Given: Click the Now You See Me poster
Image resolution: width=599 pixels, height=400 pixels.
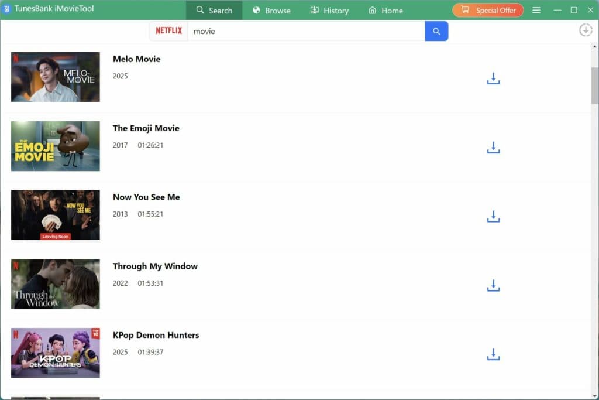Looking at the screenshot, I should [55, 215].
